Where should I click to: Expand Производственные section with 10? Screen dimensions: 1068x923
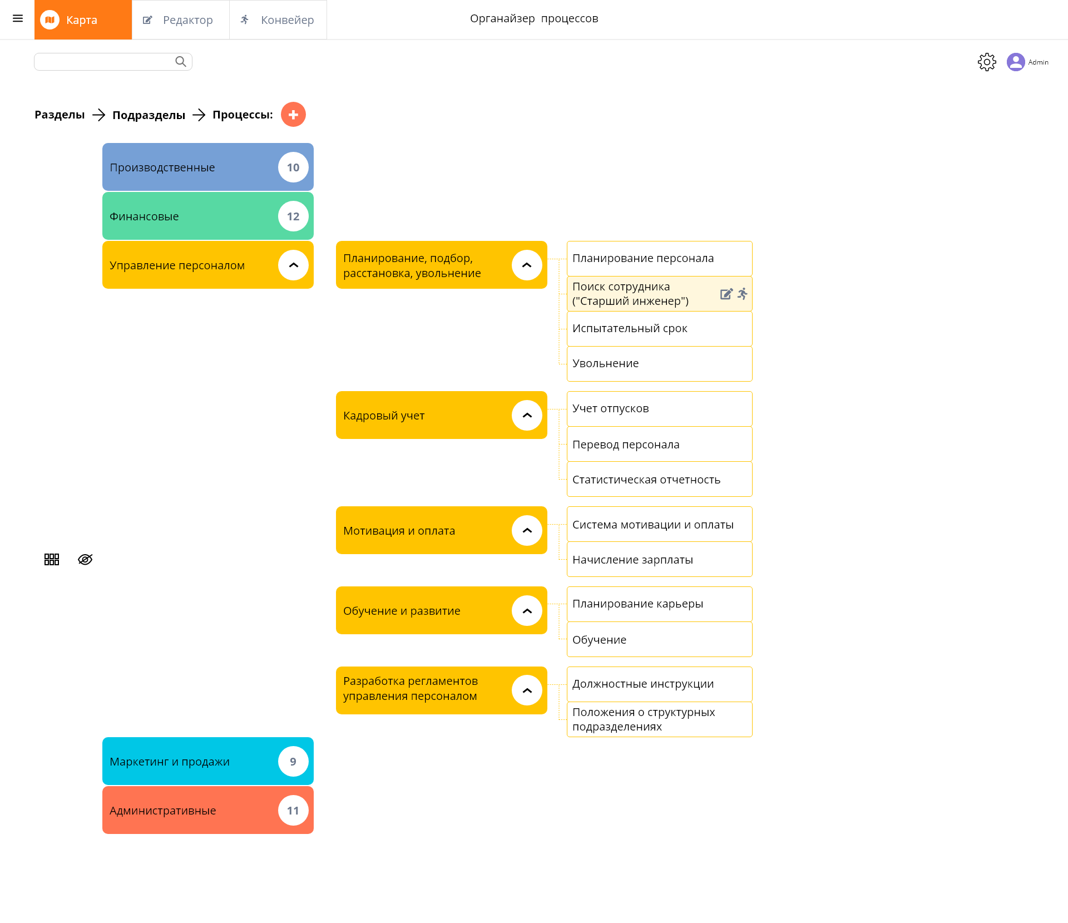tap(293, 167)
